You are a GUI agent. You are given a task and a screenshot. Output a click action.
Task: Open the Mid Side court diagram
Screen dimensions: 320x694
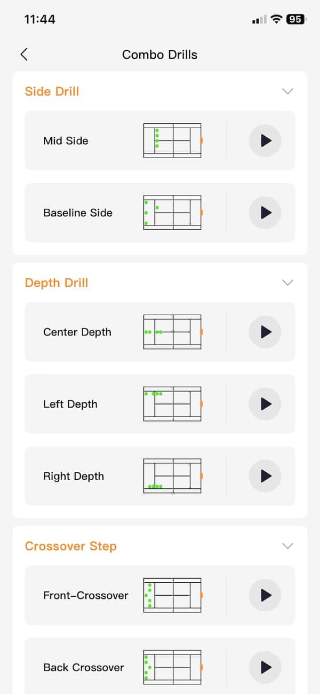[173, 141]
